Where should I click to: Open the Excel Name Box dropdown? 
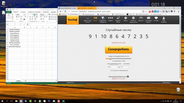(15, 24)
